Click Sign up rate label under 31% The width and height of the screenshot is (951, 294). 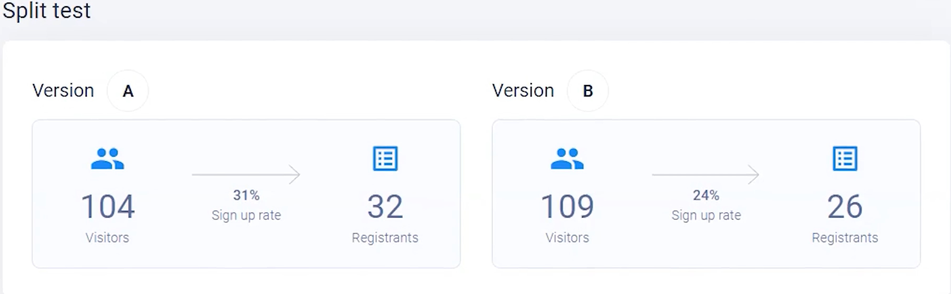(246, 215)
